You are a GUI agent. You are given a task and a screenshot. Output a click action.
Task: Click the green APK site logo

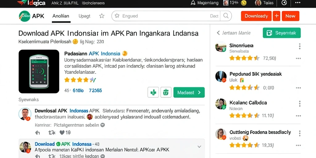tap(25, 16)
